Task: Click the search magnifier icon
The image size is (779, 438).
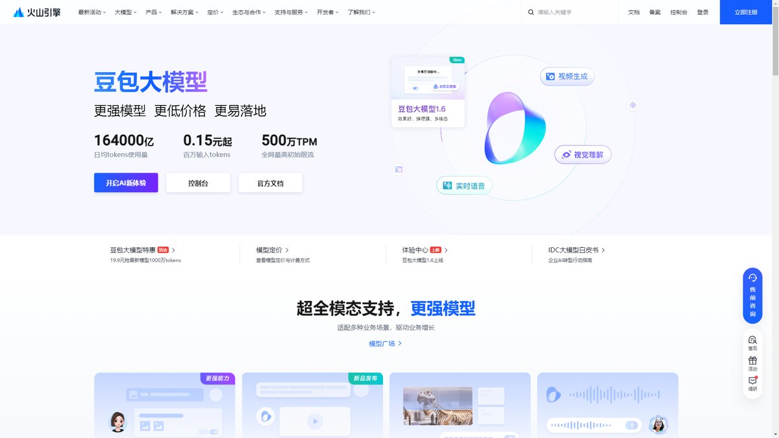Action: tap(531, 12)
